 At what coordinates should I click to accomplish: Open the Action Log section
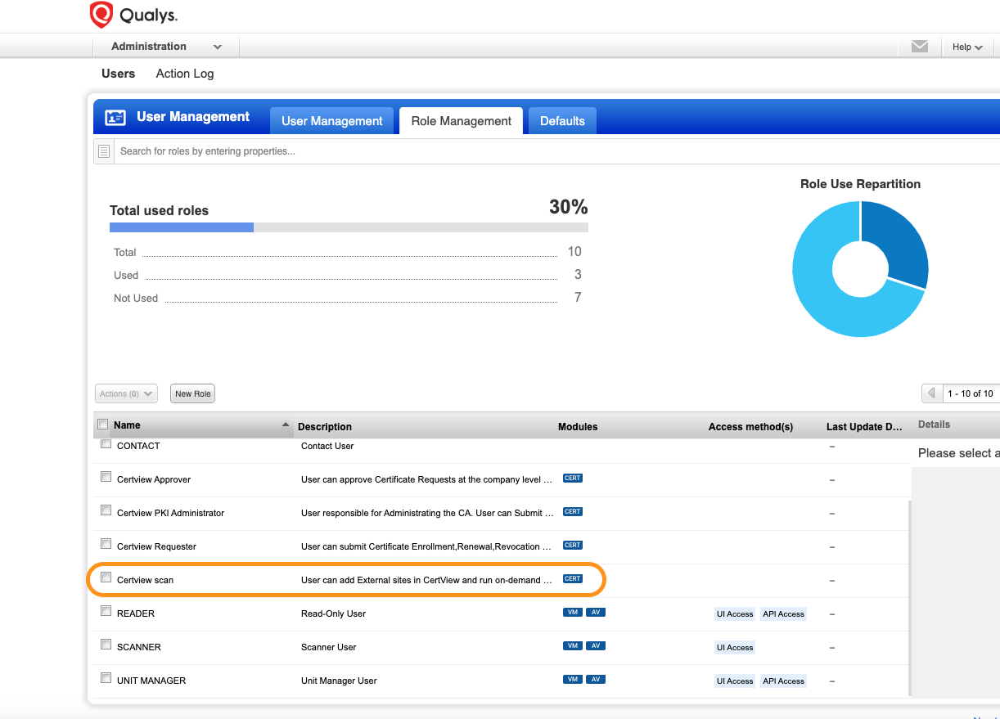point(185,74)
